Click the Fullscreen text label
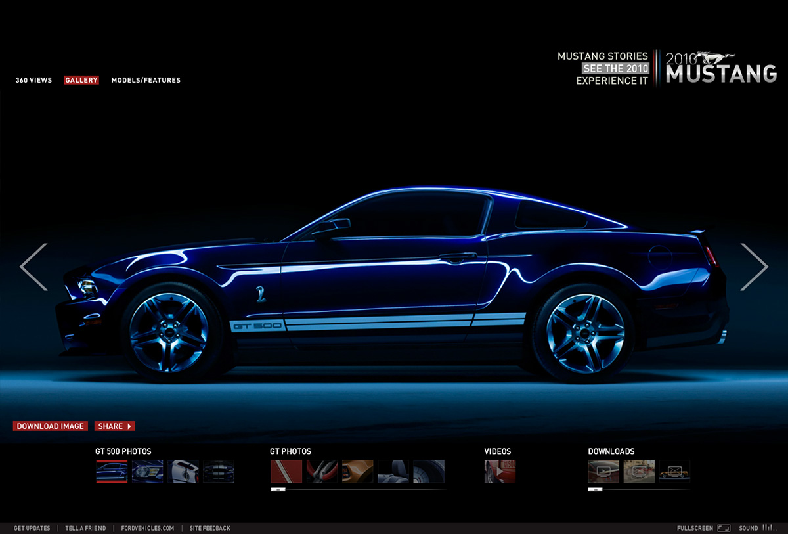Image resolution: width=788 pixels, height=534 pixels. 695,528
